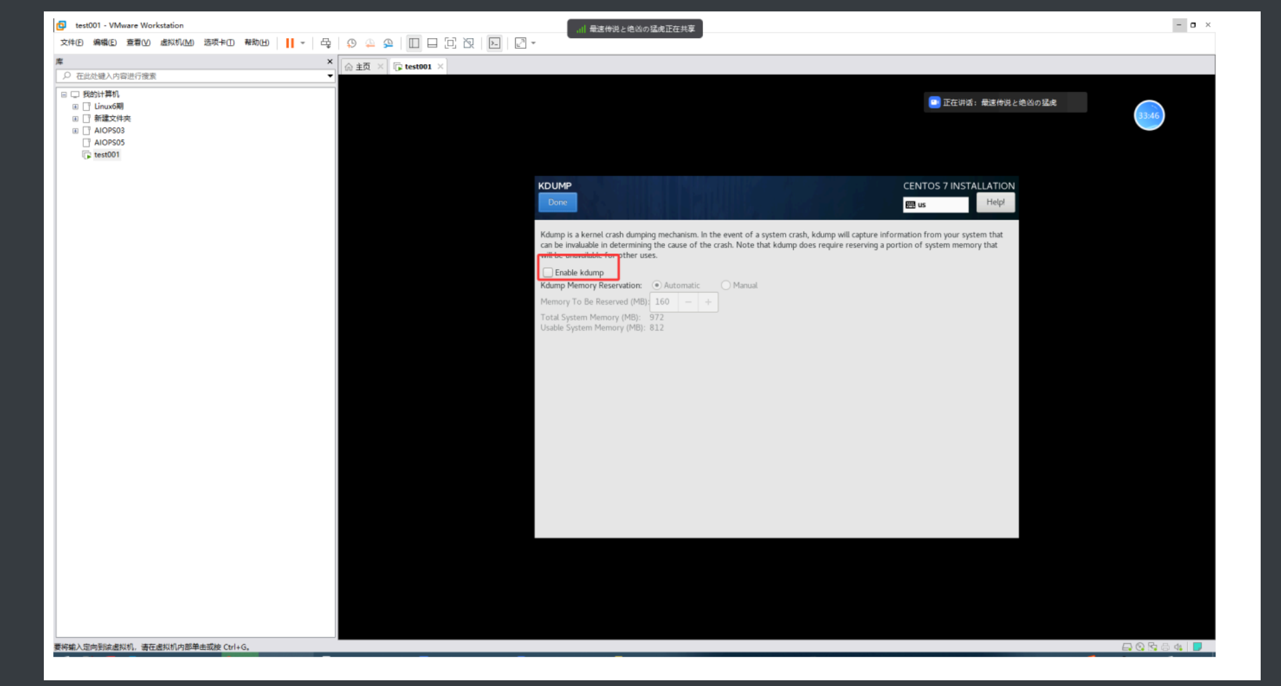
Task: Increase reserved memory with plus stepper
Action: (x=708, y=302)
